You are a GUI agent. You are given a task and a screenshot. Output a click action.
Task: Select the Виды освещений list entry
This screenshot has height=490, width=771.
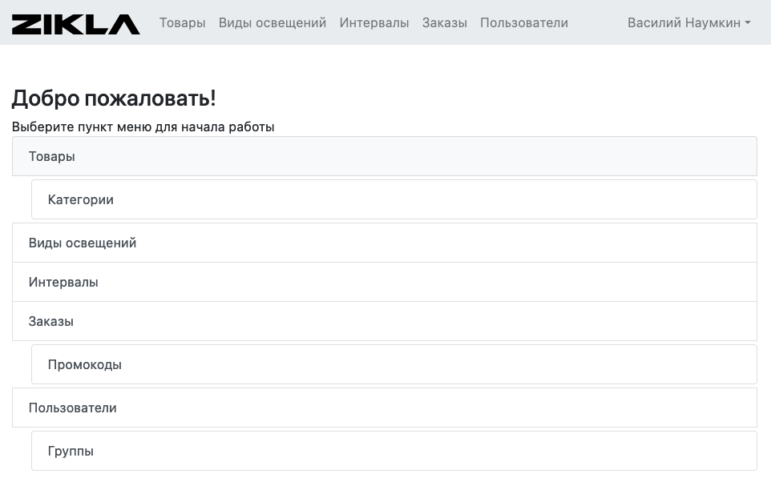coord(385,243)
